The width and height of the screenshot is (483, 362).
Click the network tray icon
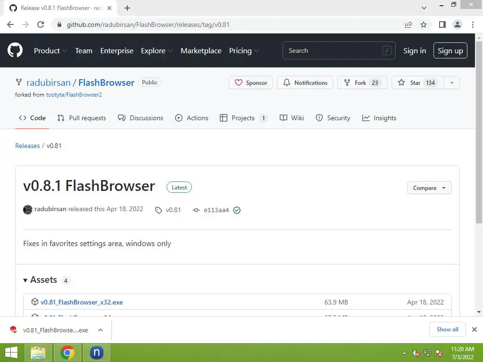[427, 353]
